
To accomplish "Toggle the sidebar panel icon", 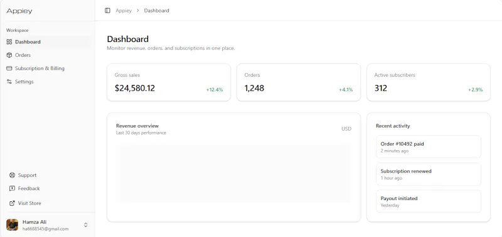I will tap(107, 11).
